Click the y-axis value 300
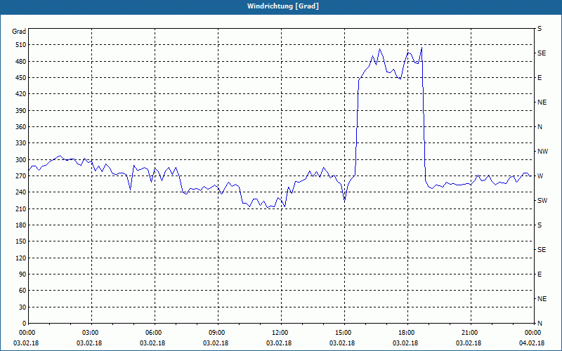562x351 pixels. (x=21, y=160)
